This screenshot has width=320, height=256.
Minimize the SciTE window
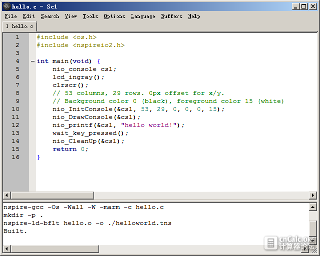[x=295, y=6]
